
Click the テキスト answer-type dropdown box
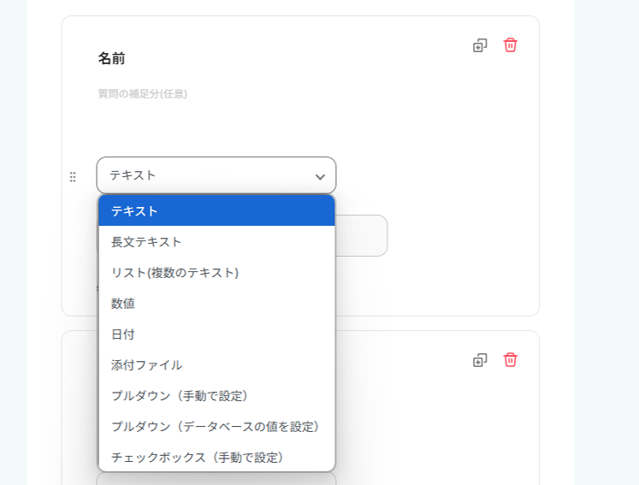tap(205, 175)
